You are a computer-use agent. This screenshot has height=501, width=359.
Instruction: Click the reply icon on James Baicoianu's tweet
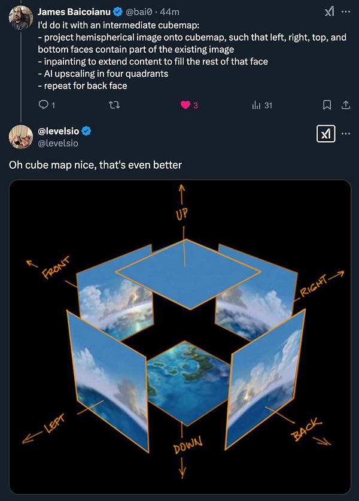point(44,104)
